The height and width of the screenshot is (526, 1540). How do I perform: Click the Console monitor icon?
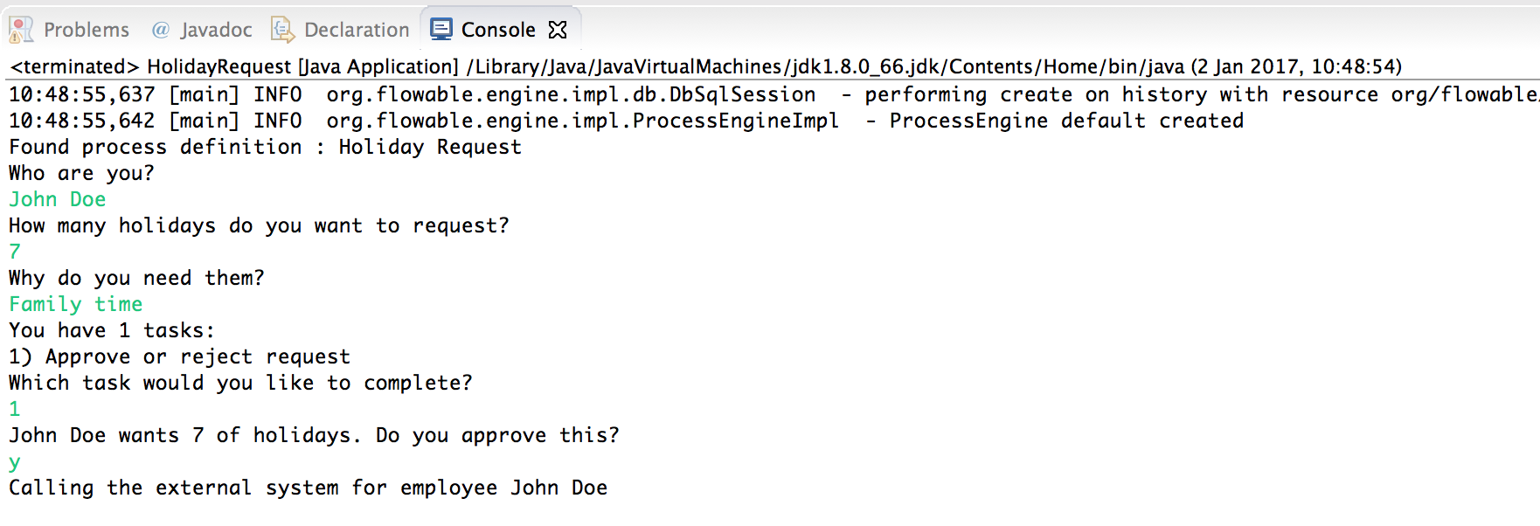tap(441, 28)
